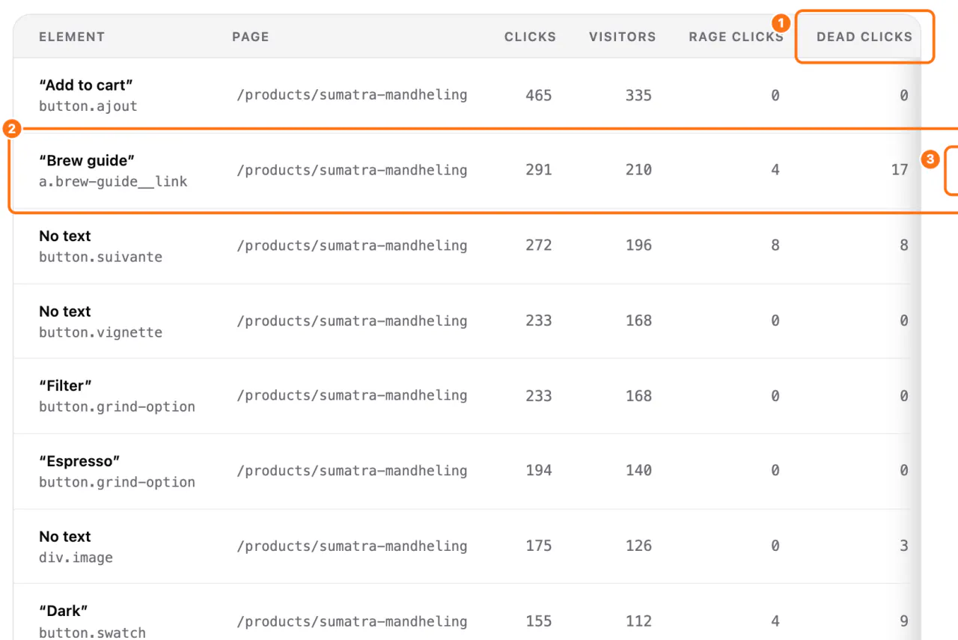The image size is (958, 640).
Task: Click the 155 clicks value
Action: point(539,621)
